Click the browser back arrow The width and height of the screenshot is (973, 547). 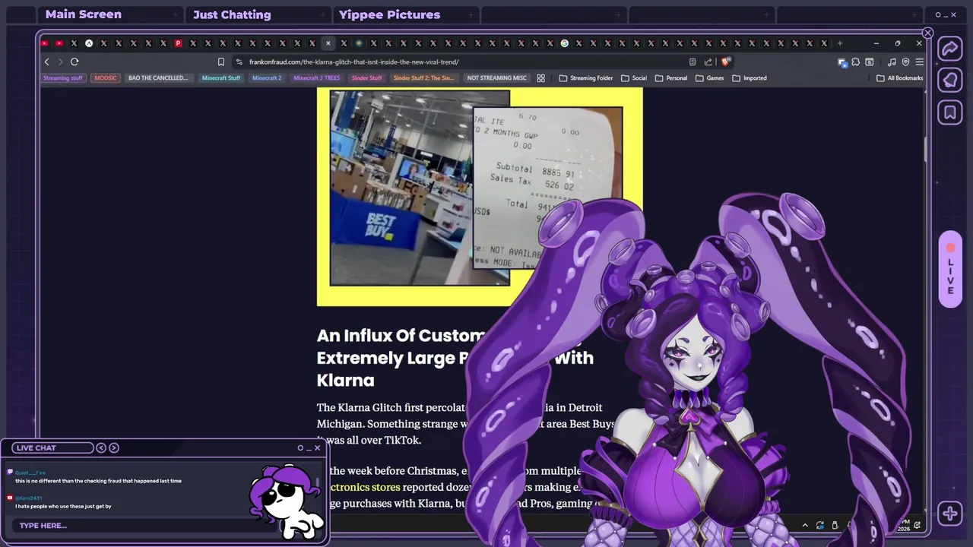pyautogui.click(x=46, y=62)
